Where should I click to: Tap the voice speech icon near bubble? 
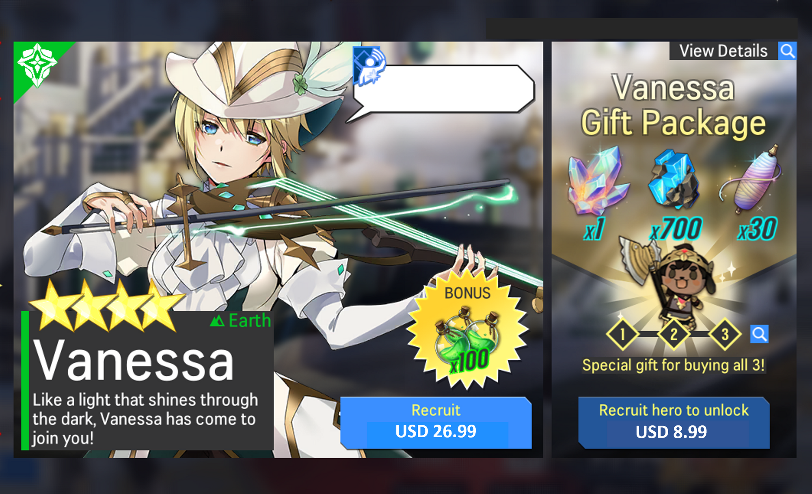369,65
